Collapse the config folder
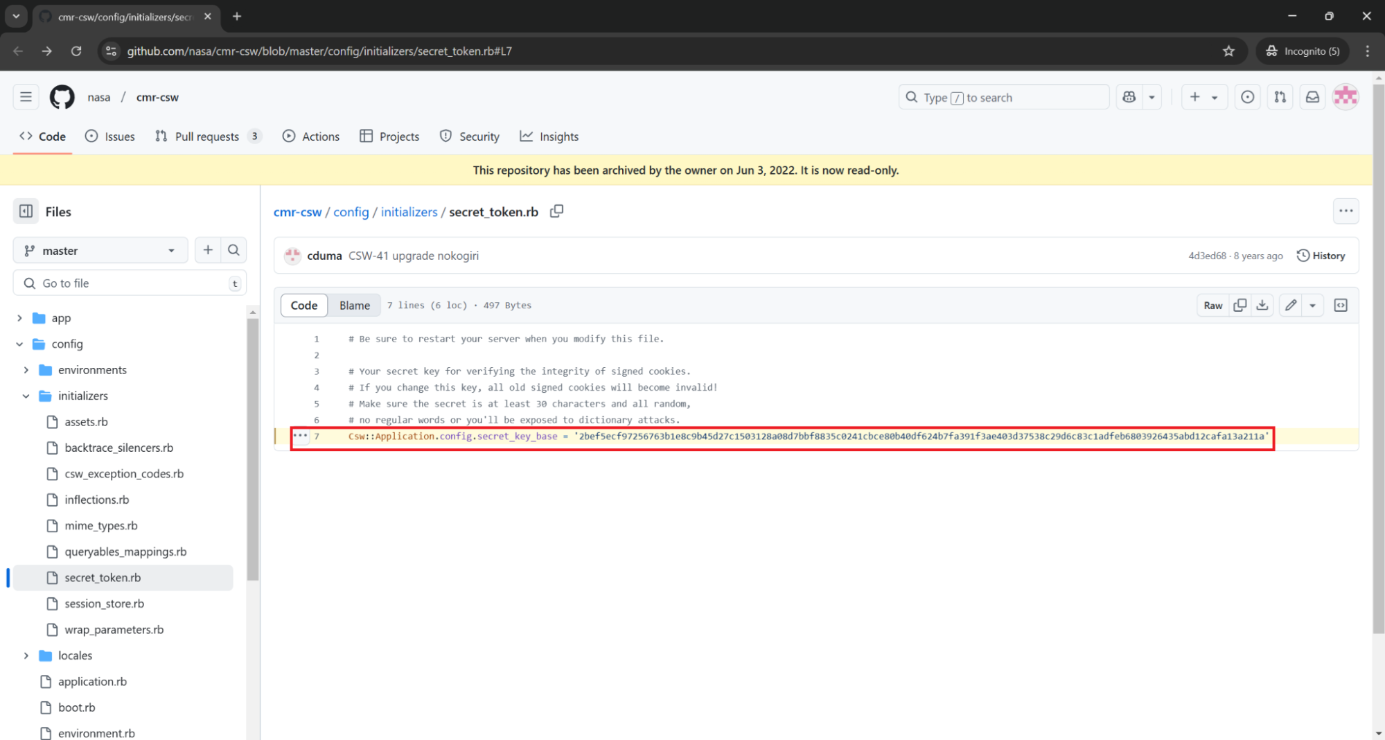Image resolution: width=1385 pixels, height=740 pixels. [x=19, y=344]
